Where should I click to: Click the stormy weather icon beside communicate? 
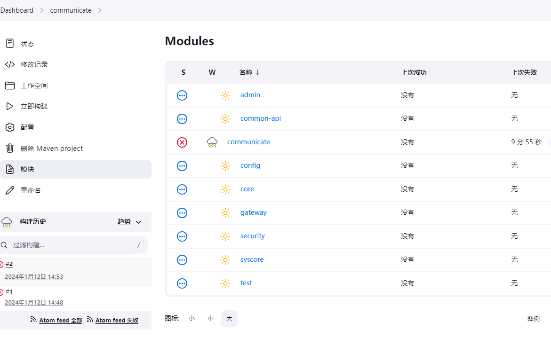[212, 142]
